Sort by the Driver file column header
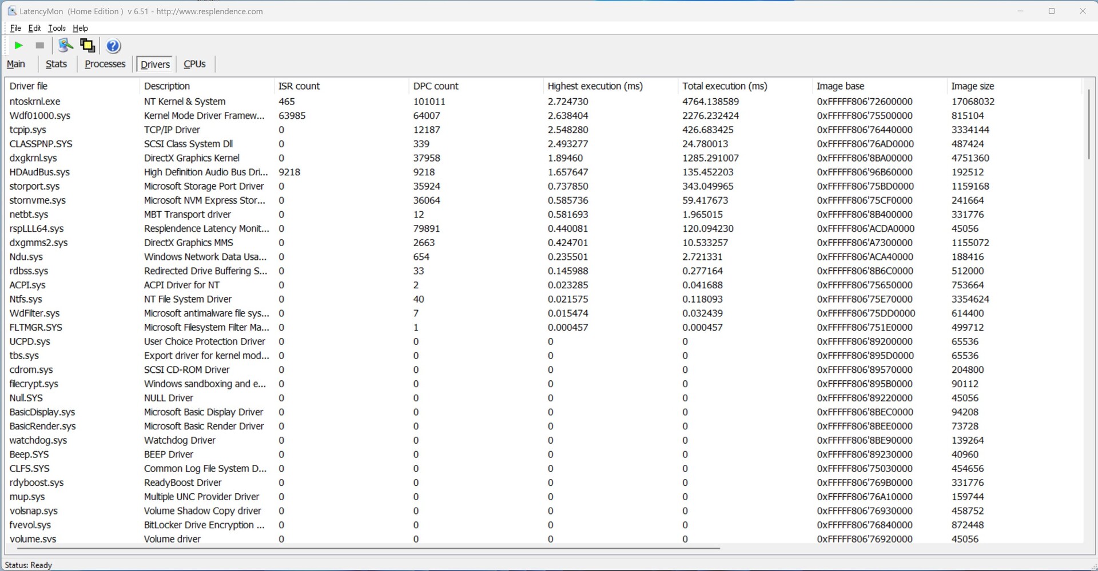1098x571 pixels. pos(72,86)
